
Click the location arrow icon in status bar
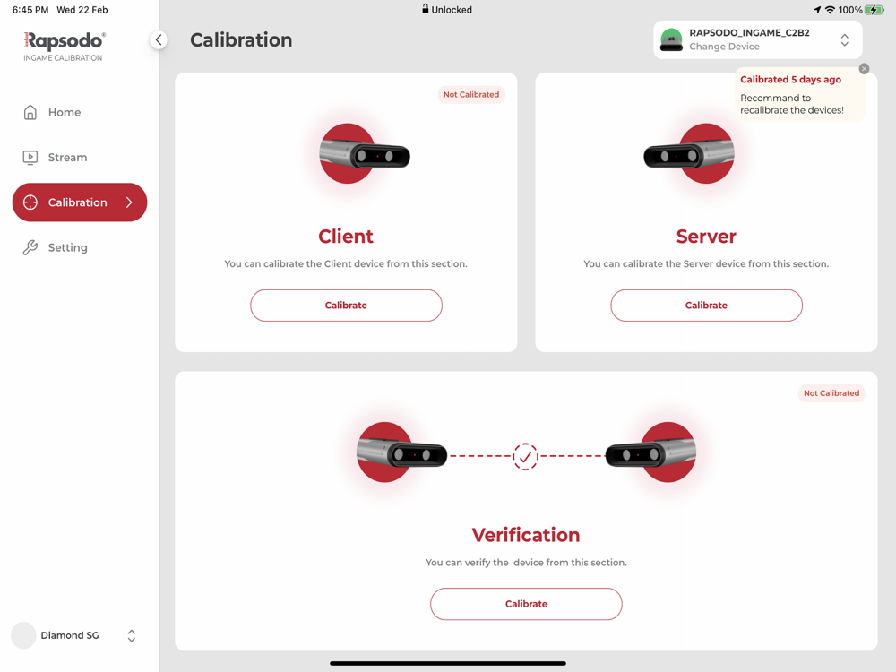coord(817,10)
